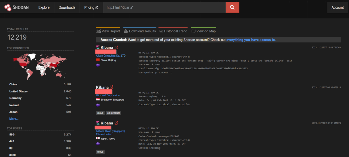
Task: Open the Pricing page
Action: [91, 7]
